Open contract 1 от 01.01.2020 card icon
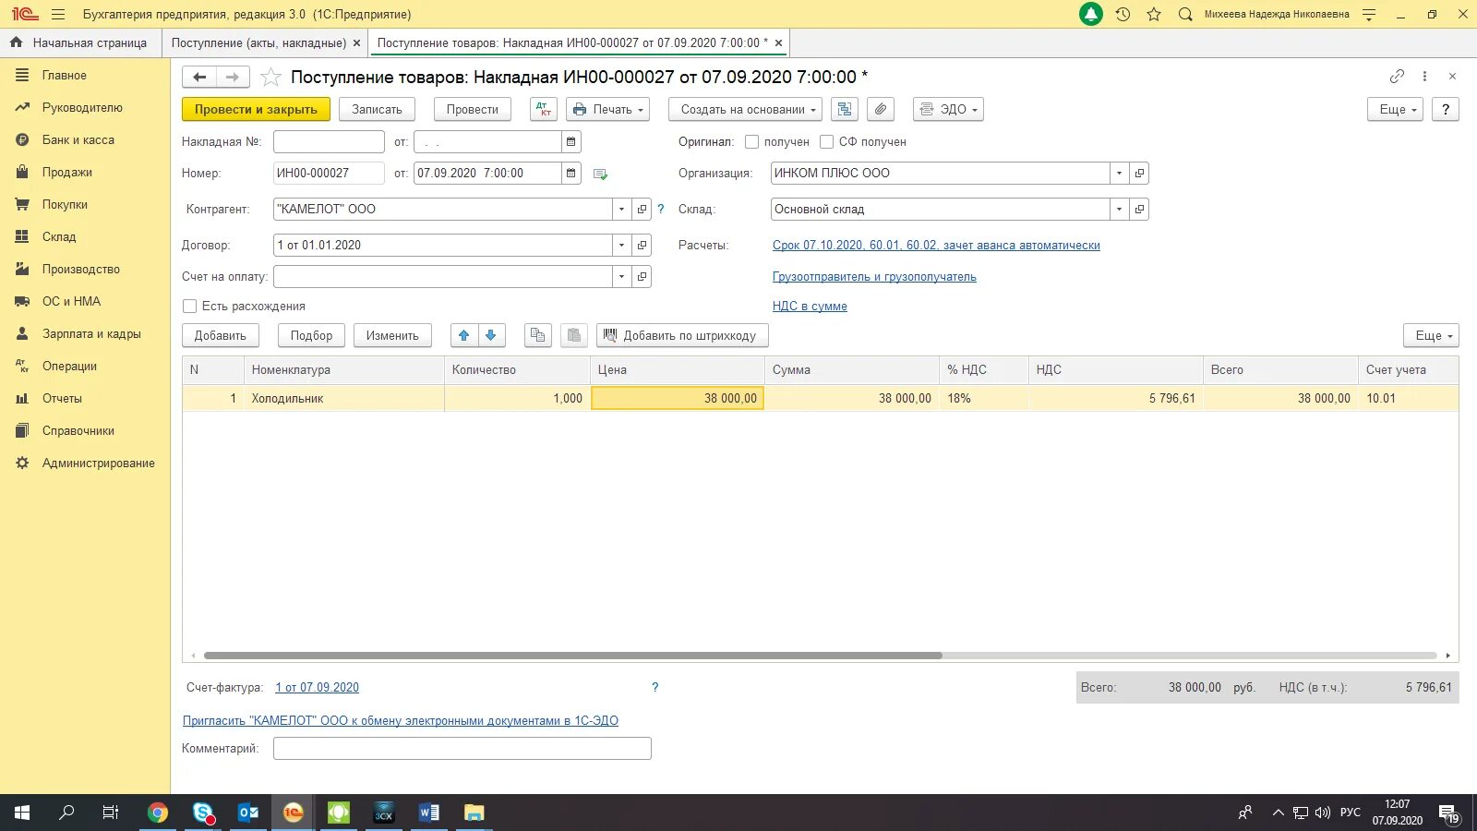The height and width of the screenshot is (831, 1477). pos(642,246)
